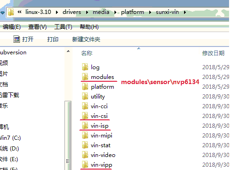Expand hidden parent paths with « chevron
This screenshot has height=170, width=230.
click(x=19, y=12)
